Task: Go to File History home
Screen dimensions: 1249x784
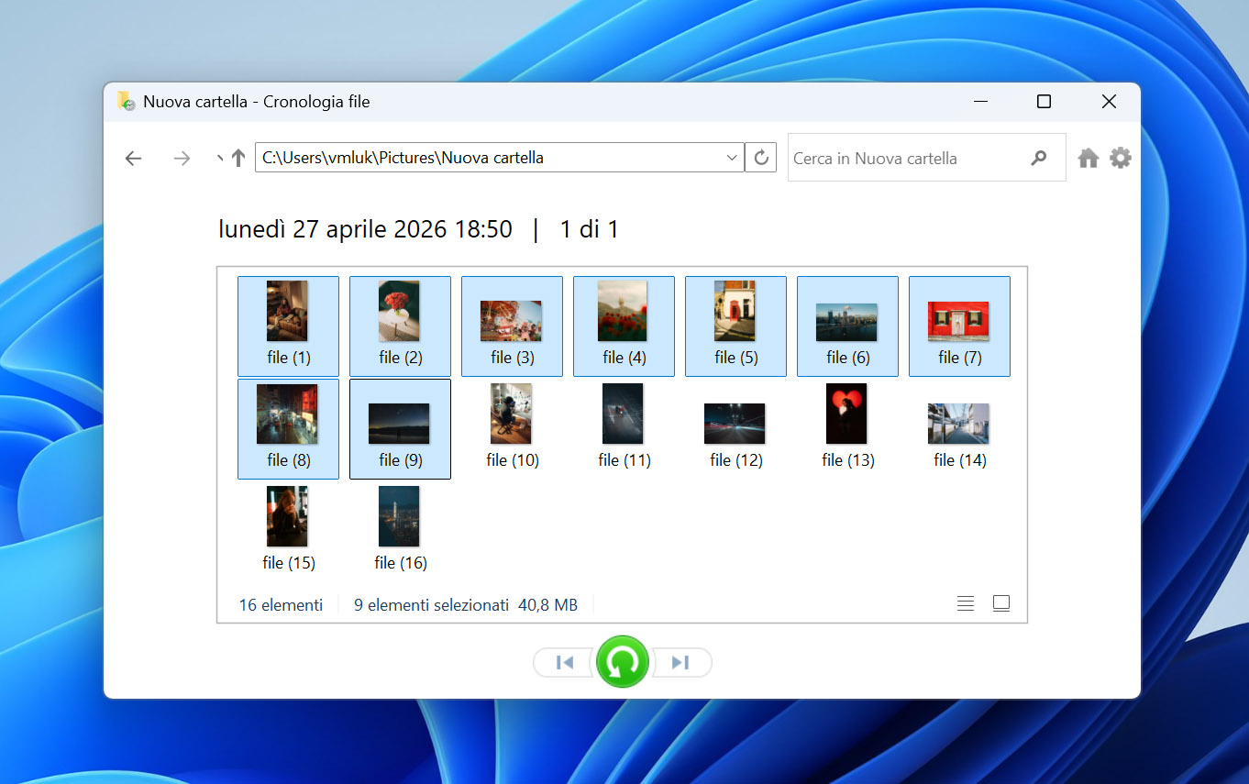Action: pos(1089,158)
